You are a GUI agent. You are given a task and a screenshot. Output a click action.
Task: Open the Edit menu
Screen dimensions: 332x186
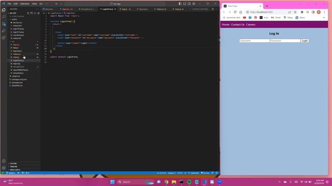click(16, 4)
